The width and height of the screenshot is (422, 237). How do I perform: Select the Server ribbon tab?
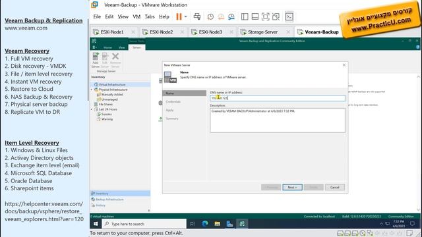[x=136, y=47]
